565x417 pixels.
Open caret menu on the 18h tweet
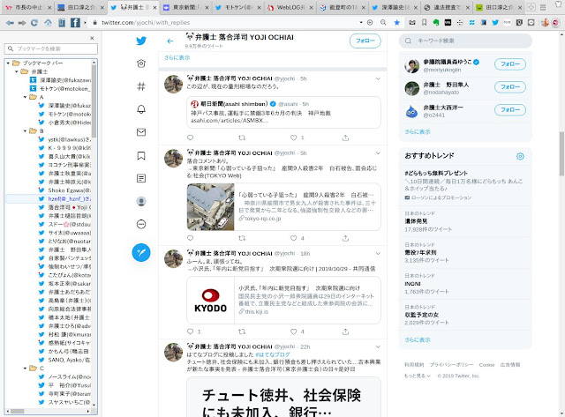tap(378, 253)
